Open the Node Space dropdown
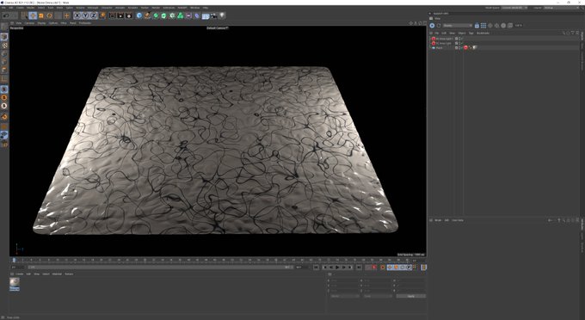The image size is (585, 320). click(514, 8)
